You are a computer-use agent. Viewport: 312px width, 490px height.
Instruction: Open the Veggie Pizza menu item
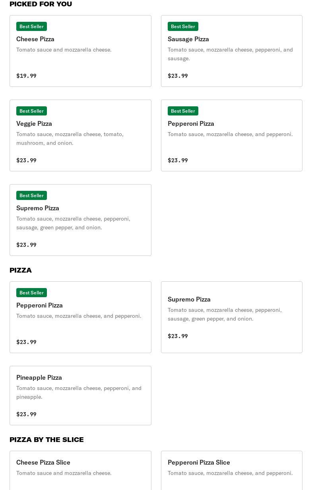80,135
